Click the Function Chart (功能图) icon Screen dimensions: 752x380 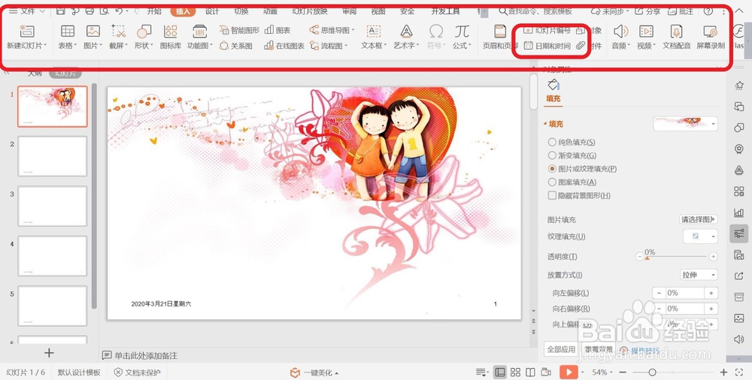coord(199,32)
